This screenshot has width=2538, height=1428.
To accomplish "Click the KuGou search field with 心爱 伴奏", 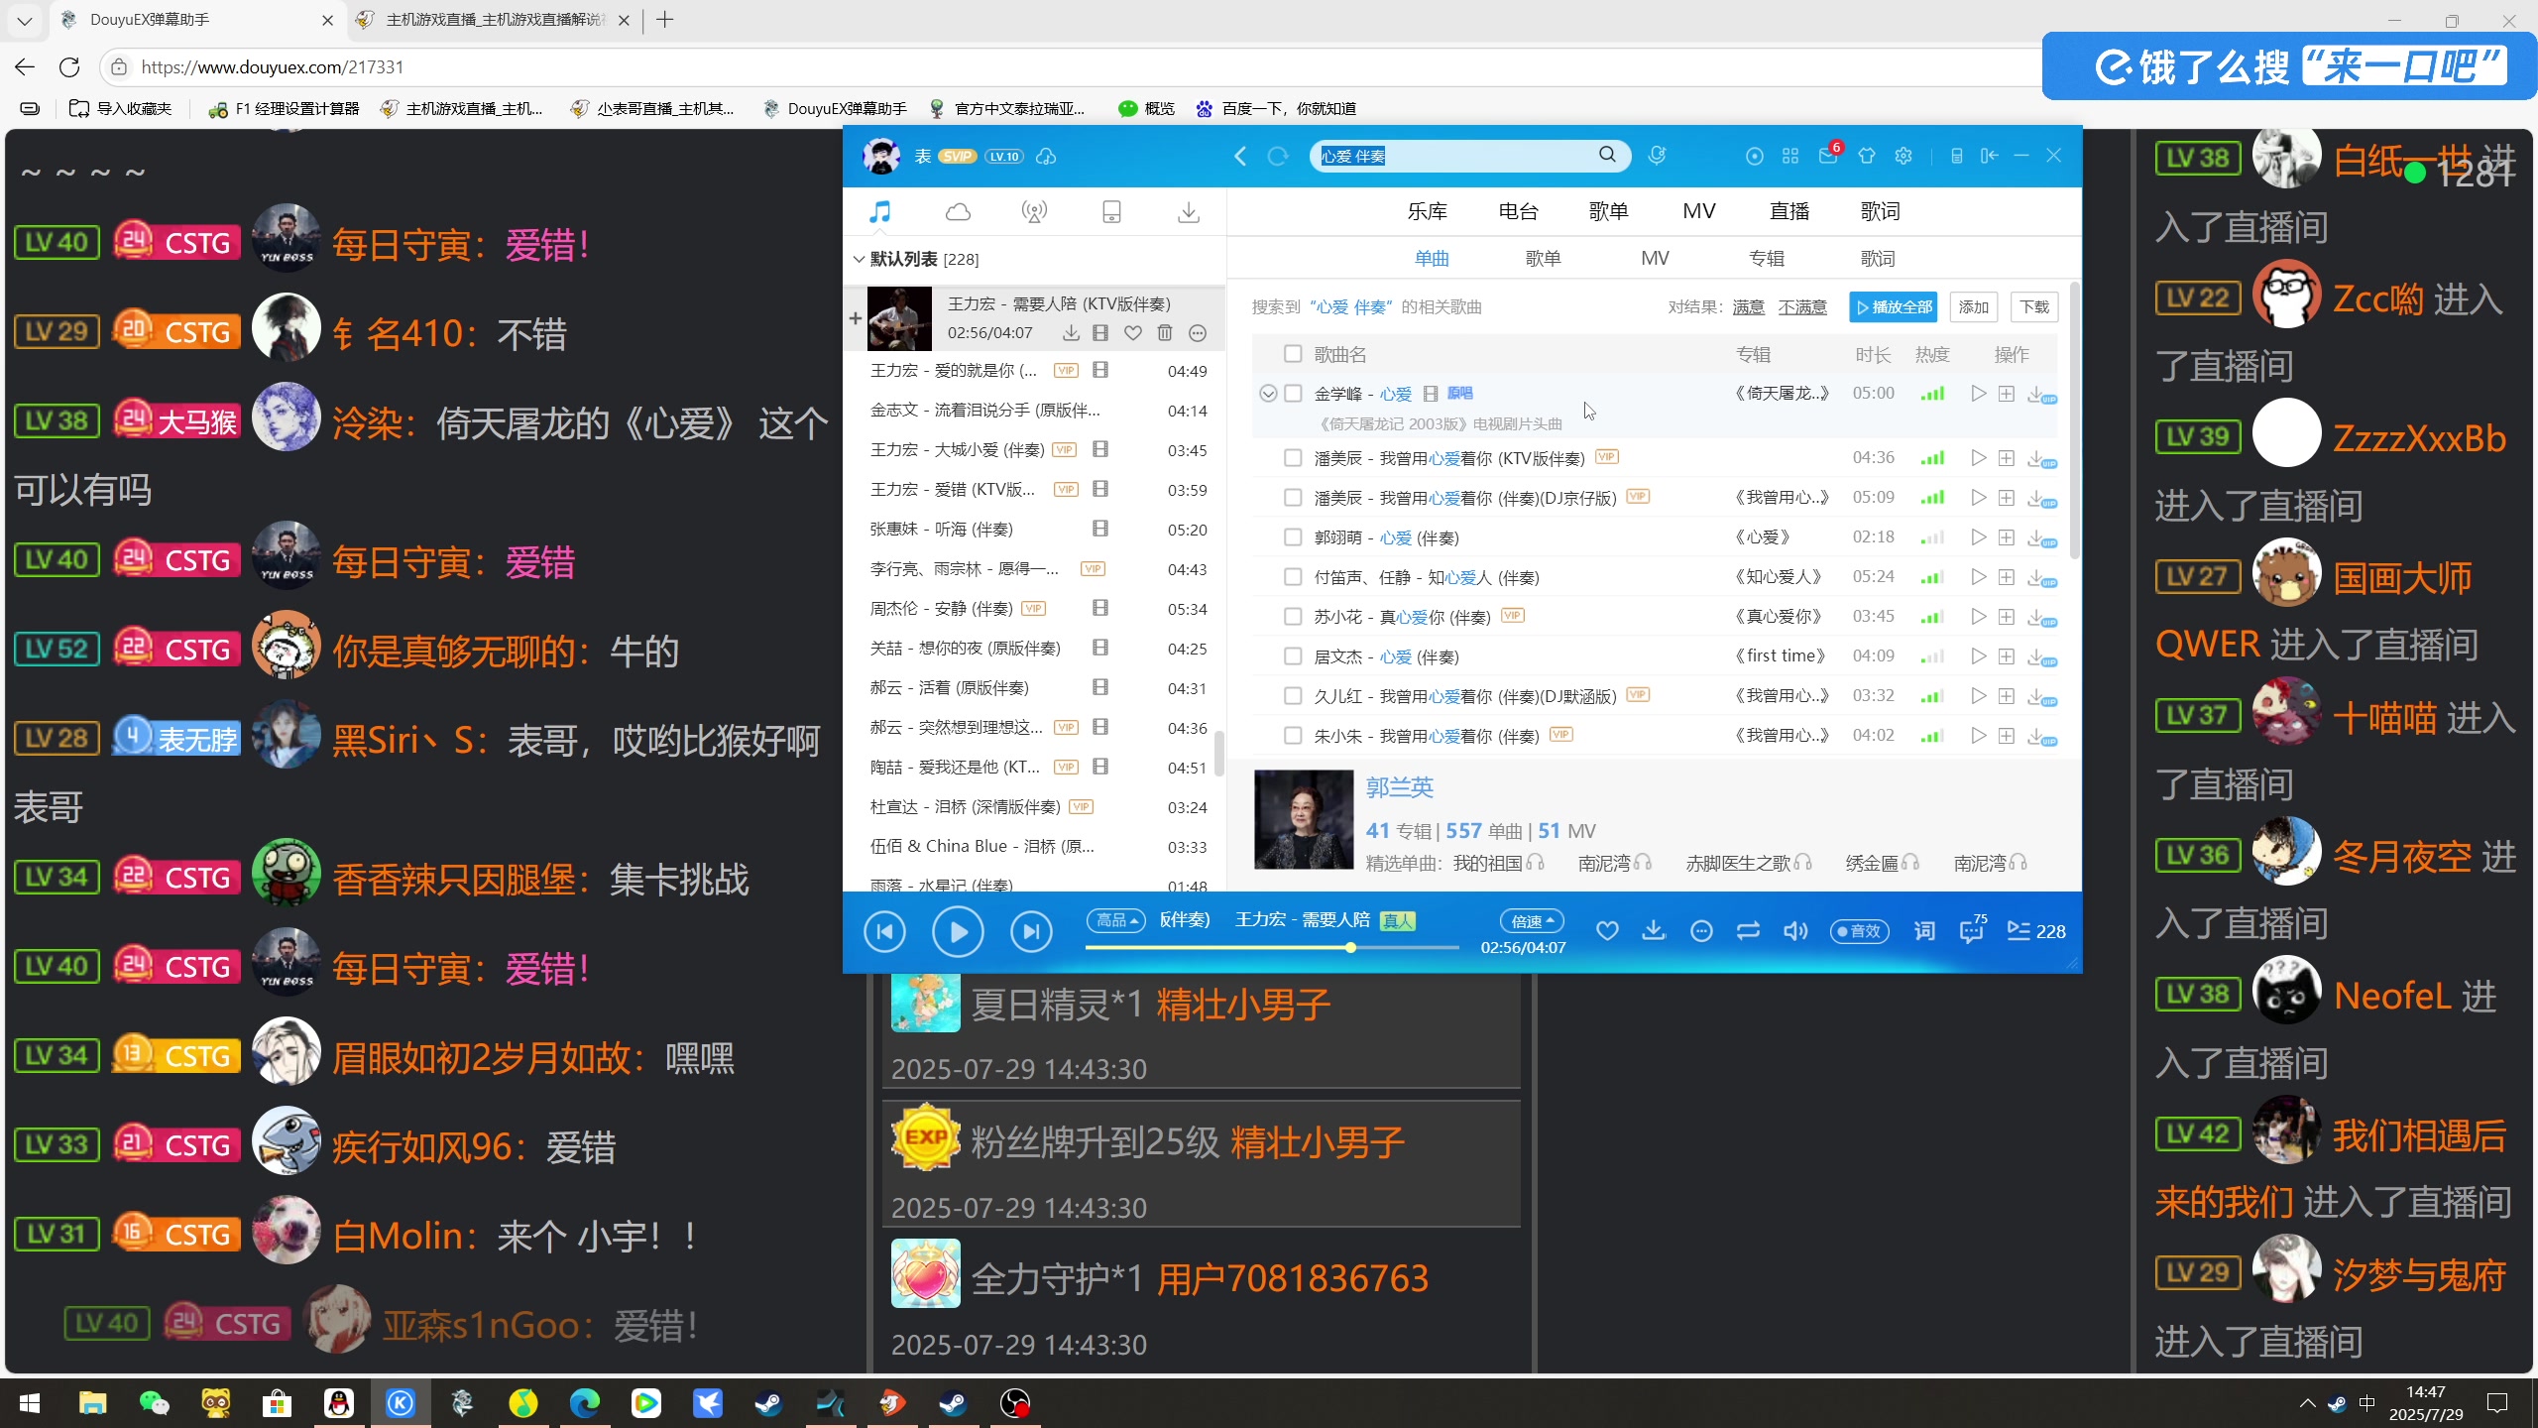I will pyautogui.click(x=1452, y=156).
